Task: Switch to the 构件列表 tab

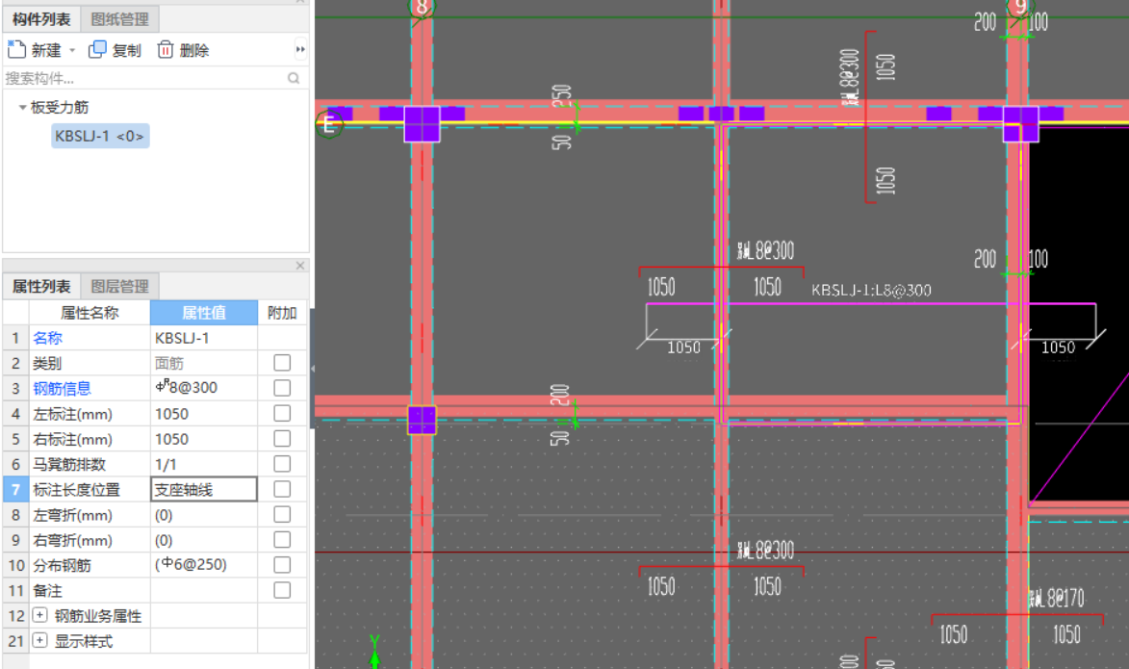Action: pyautogui.click(x=41, y=19)
